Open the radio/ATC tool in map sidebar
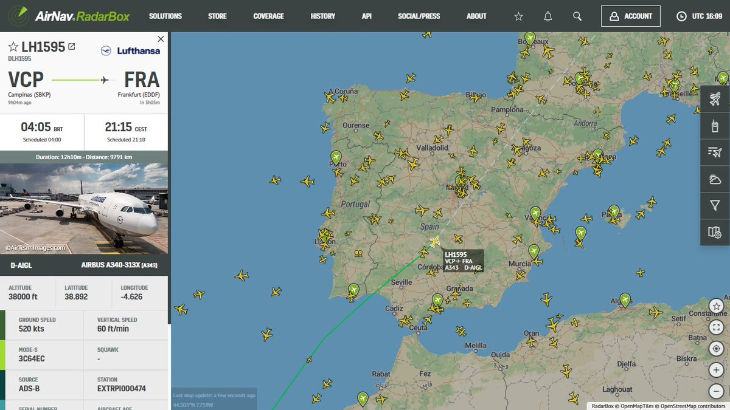This screenshot has width=730, height=410. (x=715, y=126)
